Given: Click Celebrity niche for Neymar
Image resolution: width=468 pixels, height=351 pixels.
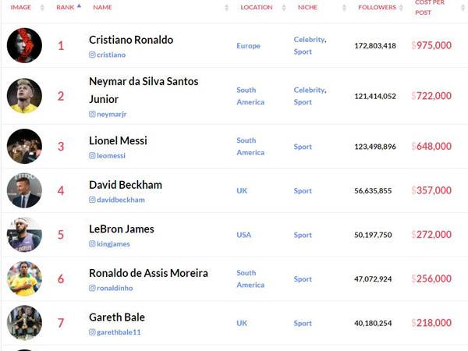Looking at the screenshot, I should click(x=309, y=90).
